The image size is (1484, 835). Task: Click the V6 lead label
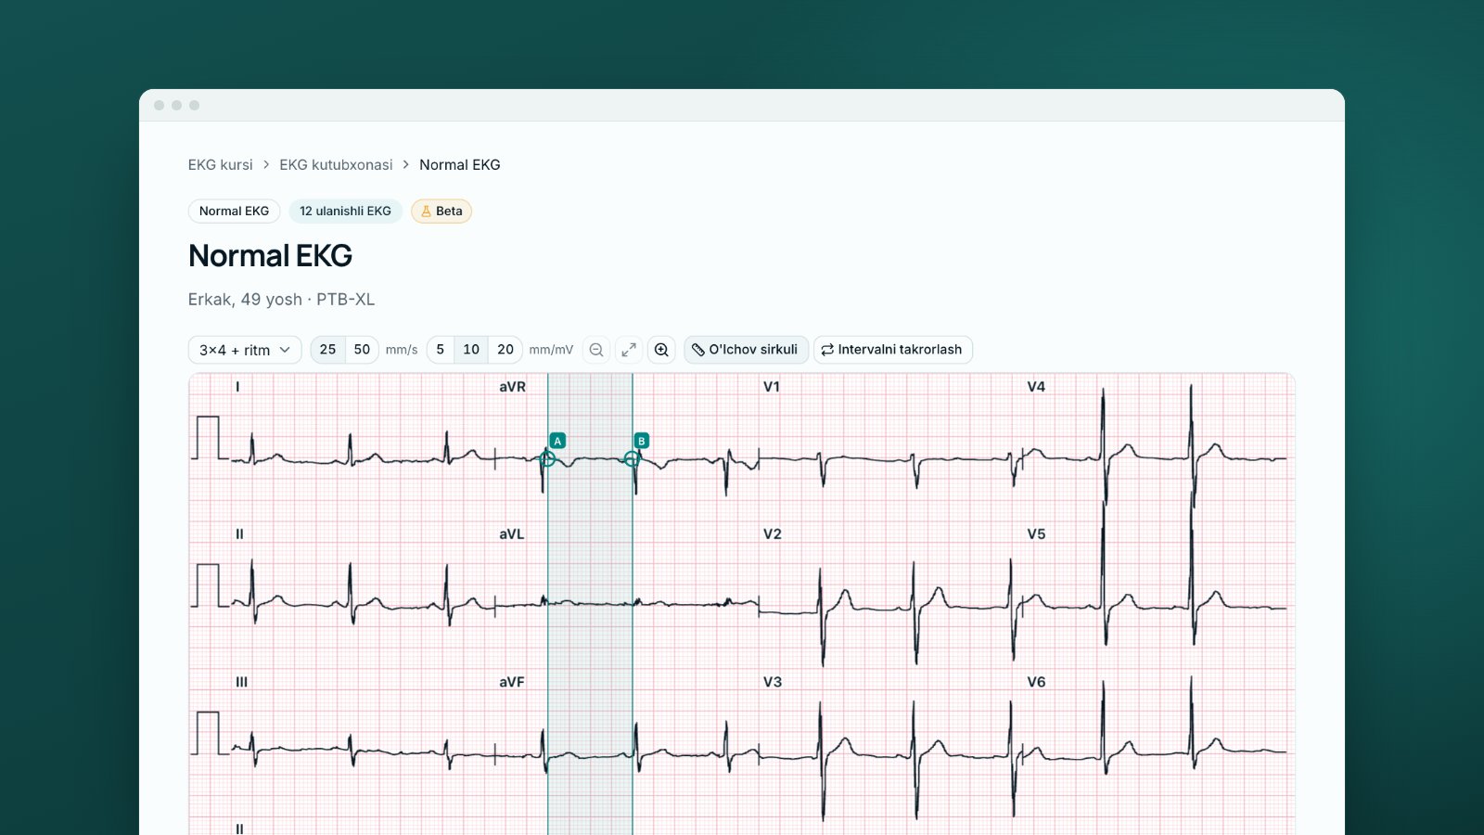click(x=1036, y=682)
